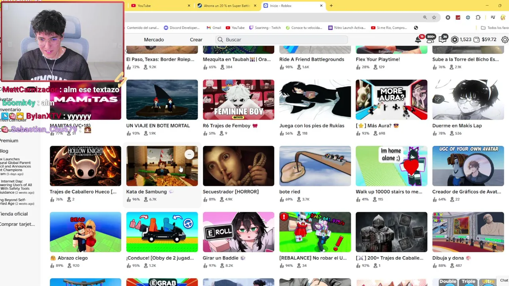Open Discord Developer bookmark
This screenshot has width=509, height=286.
(x=181, y=28)
